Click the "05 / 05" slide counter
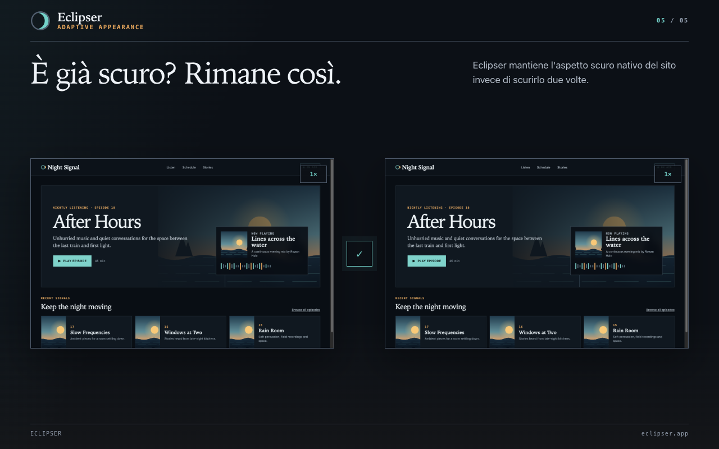Screen dimensions: 719x449 672,21
